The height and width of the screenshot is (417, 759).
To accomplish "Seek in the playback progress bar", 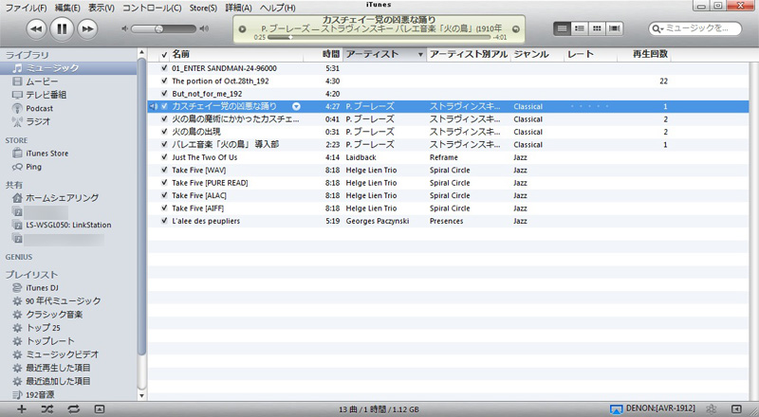I will click(379, 37).
